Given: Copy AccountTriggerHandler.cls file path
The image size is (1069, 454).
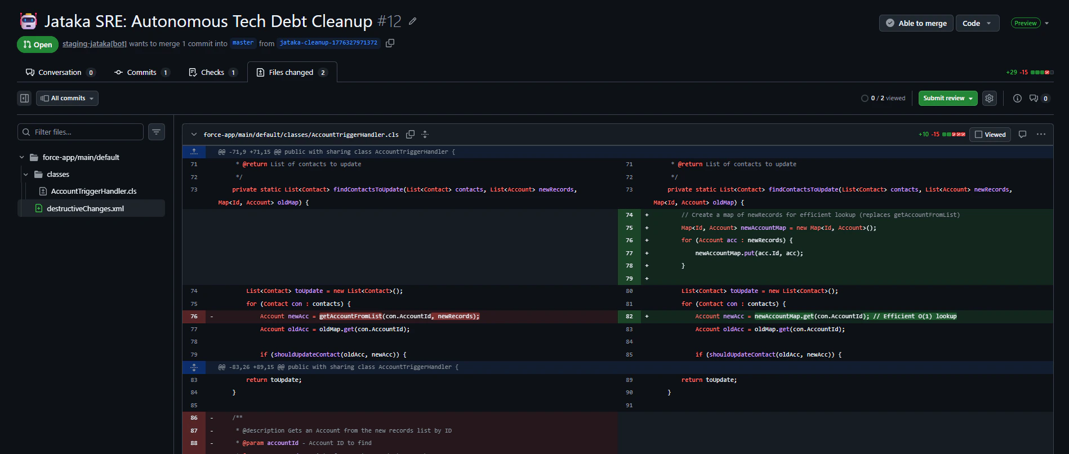Looking at the screenshot, I should tap(411, 135).
